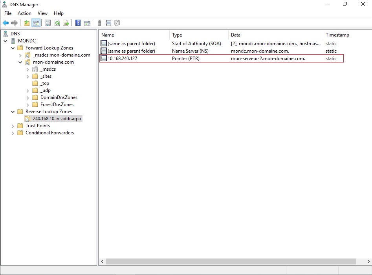Expand Trust Points node
The width and height of the screenshot is (372, 275).
click(13, 126)
